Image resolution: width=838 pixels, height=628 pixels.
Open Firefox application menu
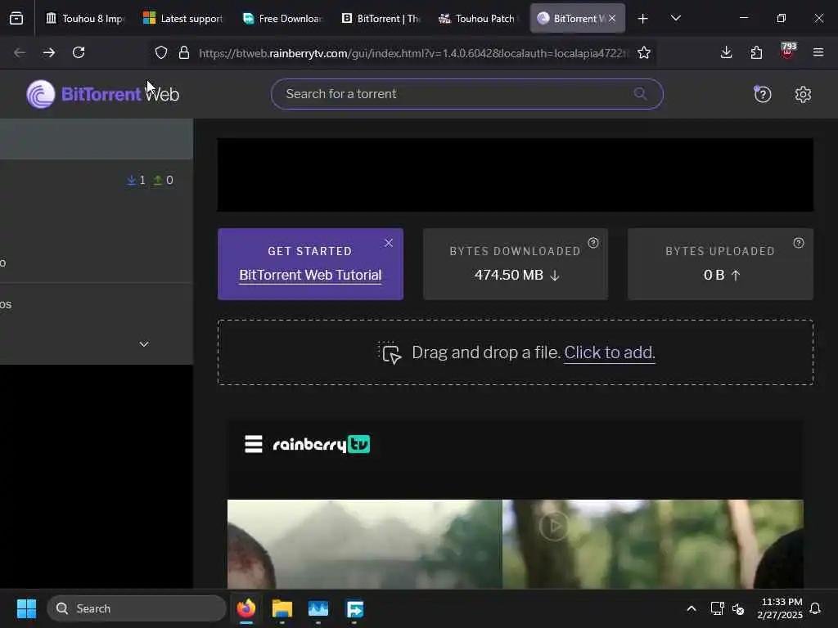[x=818, y=52]
